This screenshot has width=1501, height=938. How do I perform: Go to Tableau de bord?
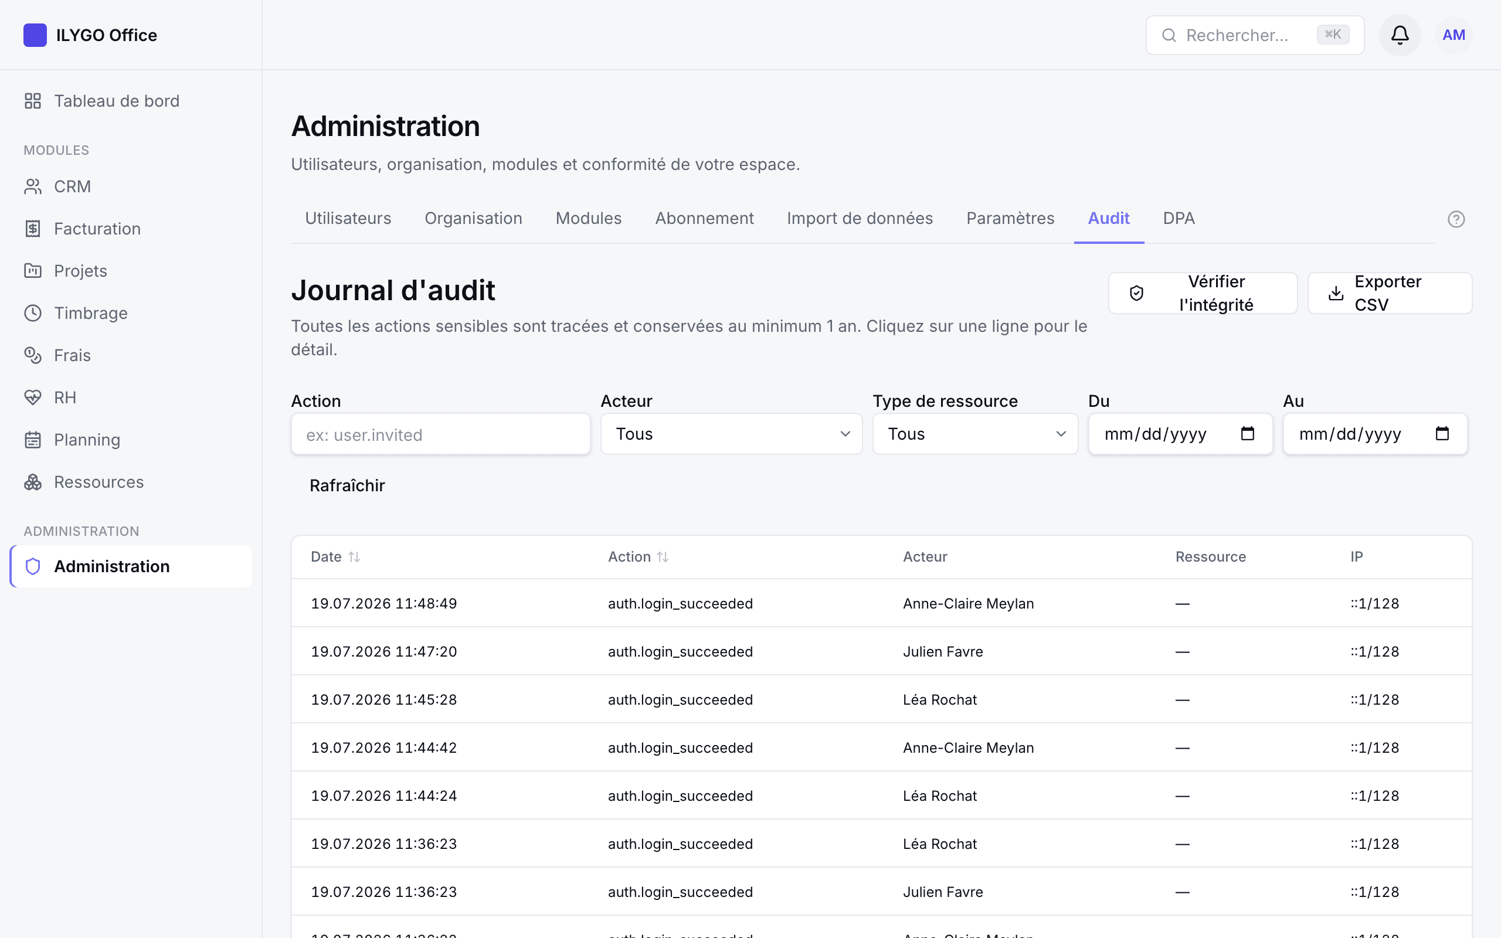tap(131, 100)
